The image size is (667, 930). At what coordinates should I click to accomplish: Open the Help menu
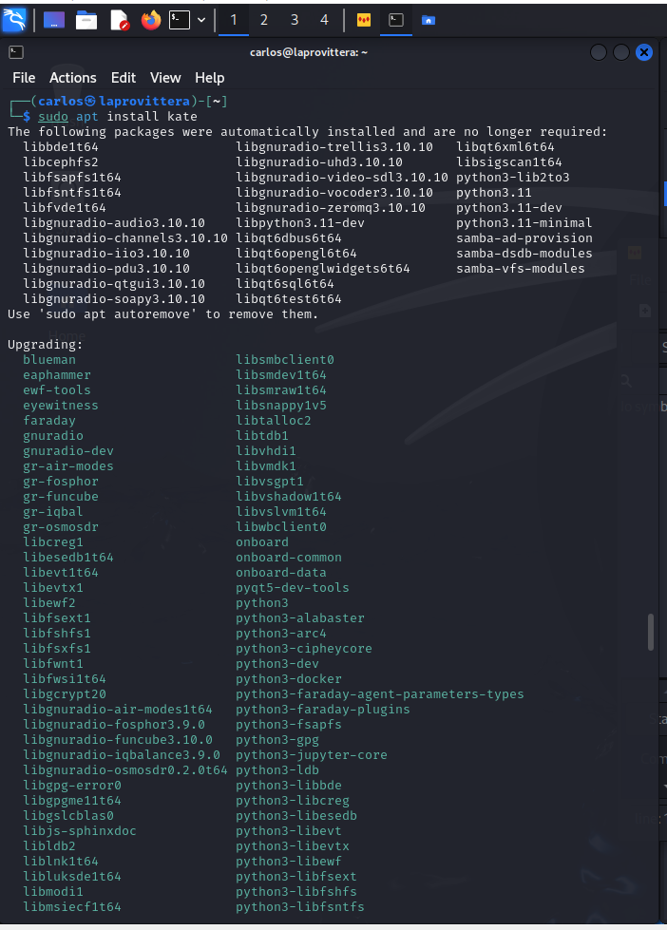point(209,78)
